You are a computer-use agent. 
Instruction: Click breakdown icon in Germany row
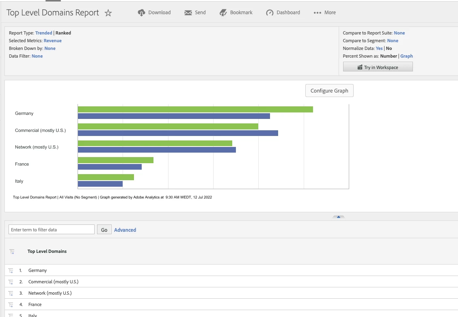pyautogui.click(x=11, y=271)
